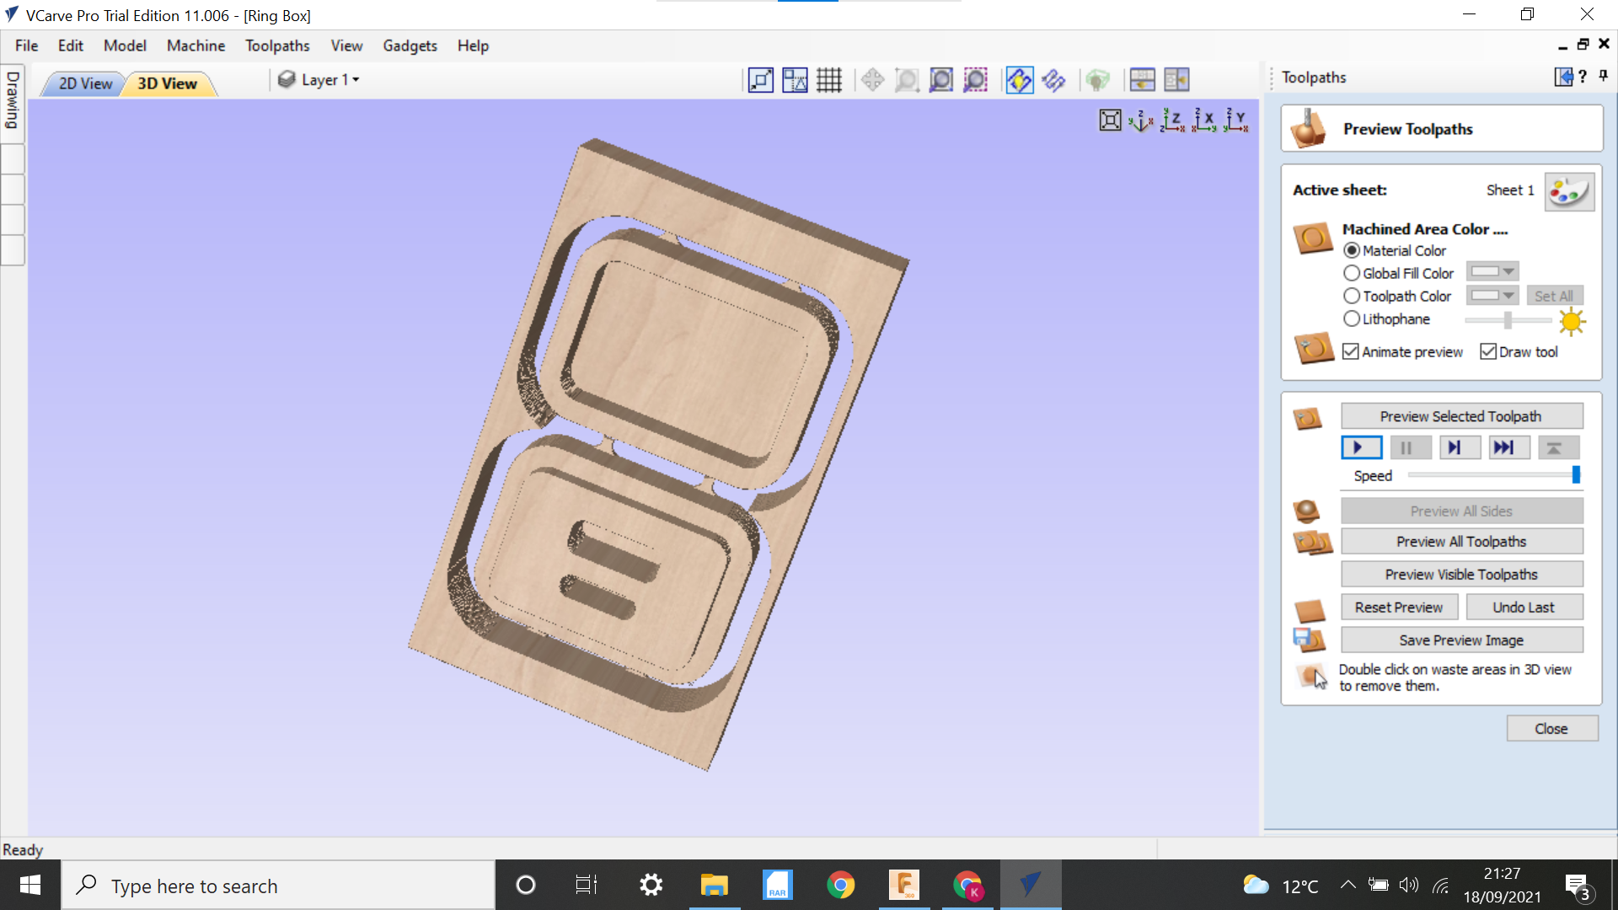Pin the Toolpaths panel with pushpin
Image resolution: width=1618 pixels, height=910 pixels.
(x=1603, y=77)
